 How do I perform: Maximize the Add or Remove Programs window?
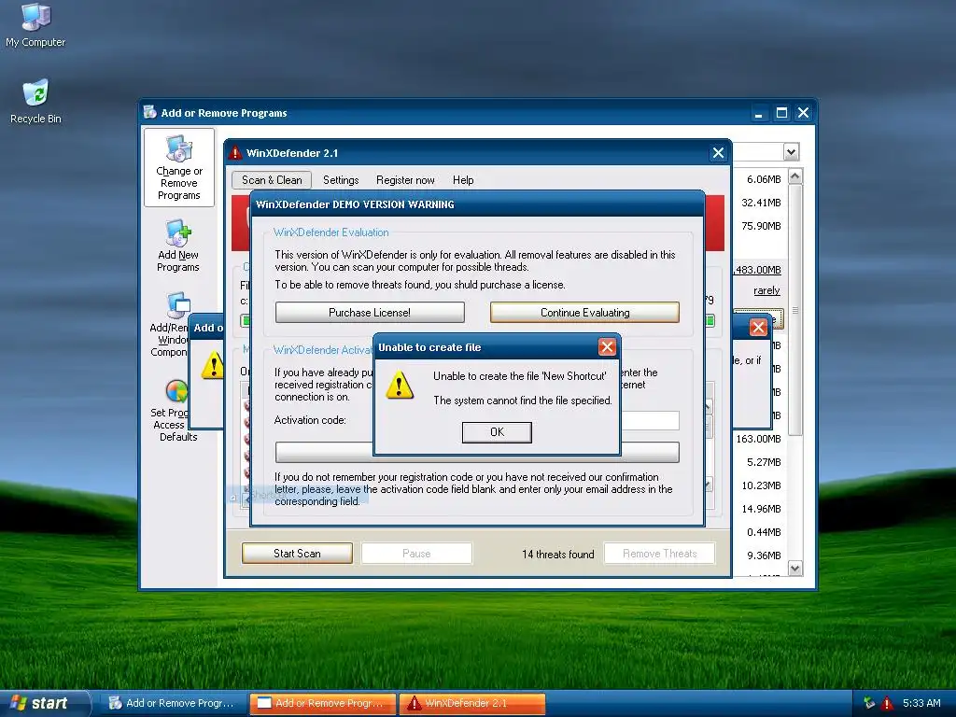781,113
